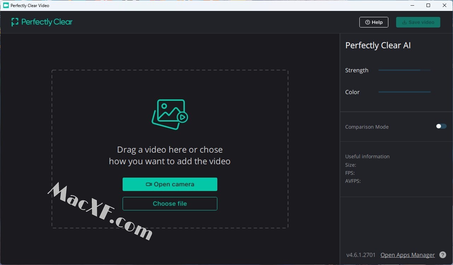
Task: Click the Perfectly Clear Video title bar icon
Action: [6, 5]
